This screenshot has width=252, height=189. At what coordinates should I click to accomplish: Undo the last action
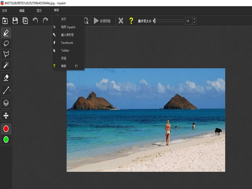[35, 21]
